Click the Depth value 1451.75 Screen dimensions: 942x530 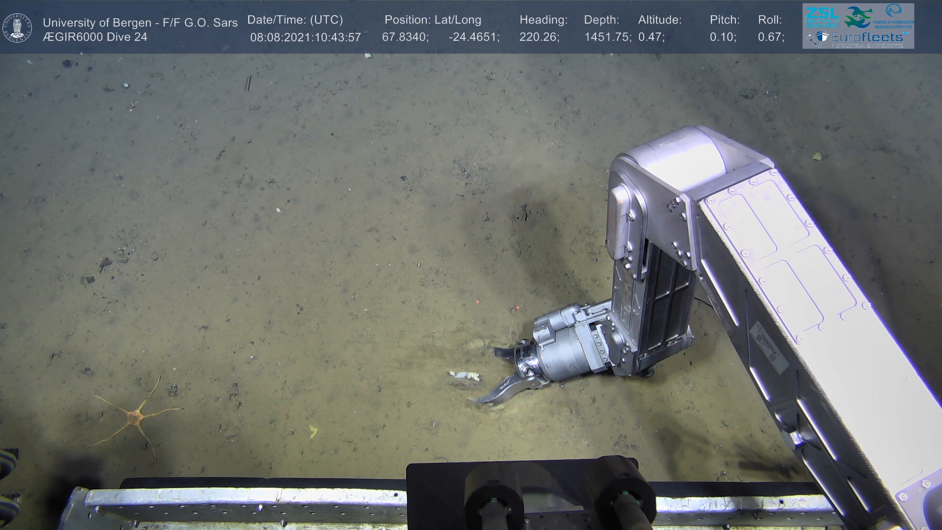point(607,37)
